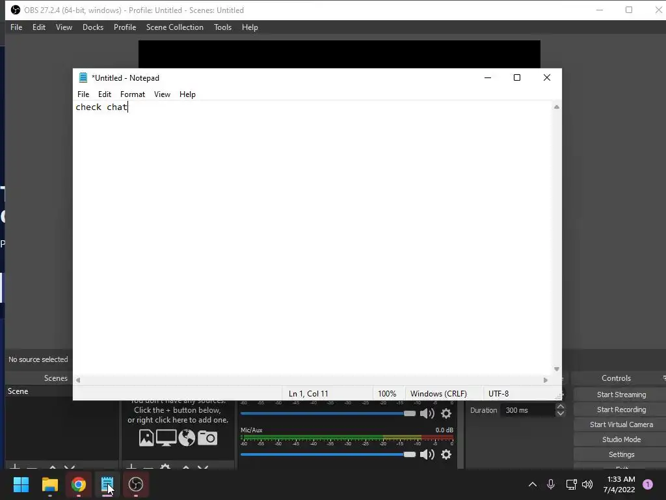Screen dimensions: 666x500
Task: Click Notepad vertical scrollbar up arrow
Action: click(557, 107)
